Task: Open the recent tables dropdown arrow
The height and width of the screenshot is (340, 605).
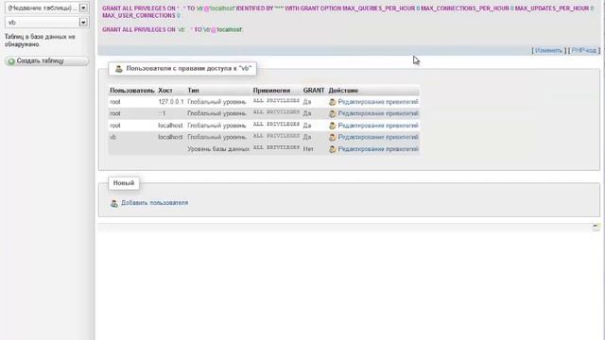Action: click(x=83, y=8)
